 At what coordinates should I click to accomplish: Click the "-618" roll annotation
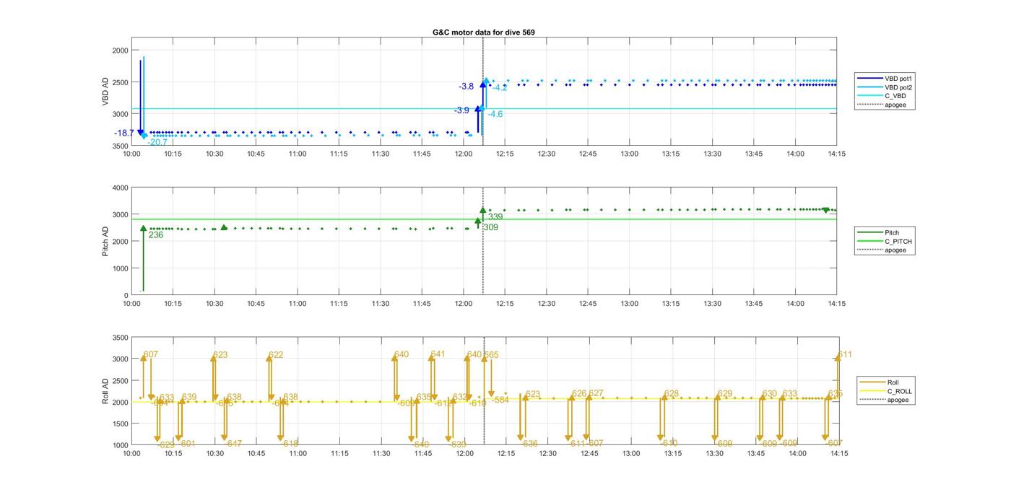pyautogui.click(x=290, y=444)
